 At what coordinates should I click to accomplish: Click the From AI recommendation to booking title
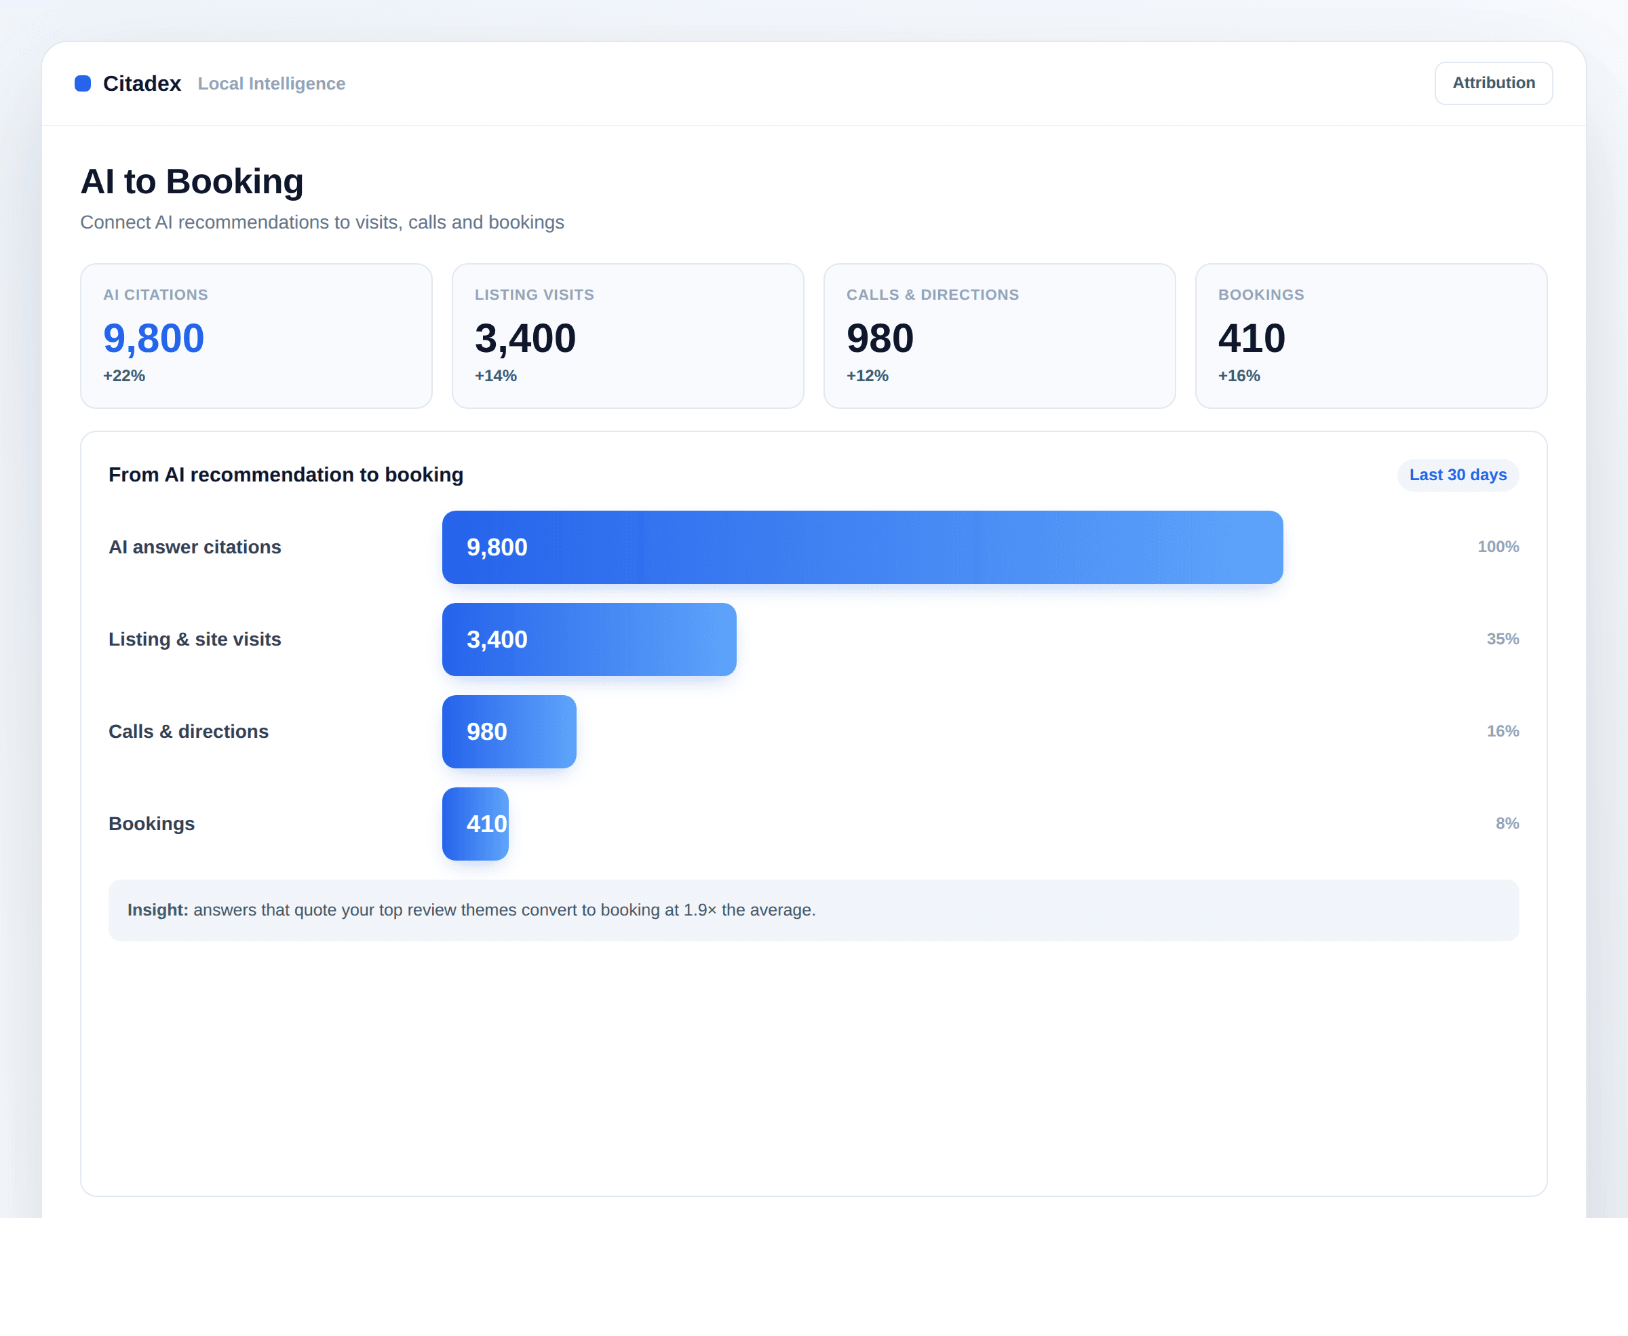pyautogui.click(x=286, y=475)
